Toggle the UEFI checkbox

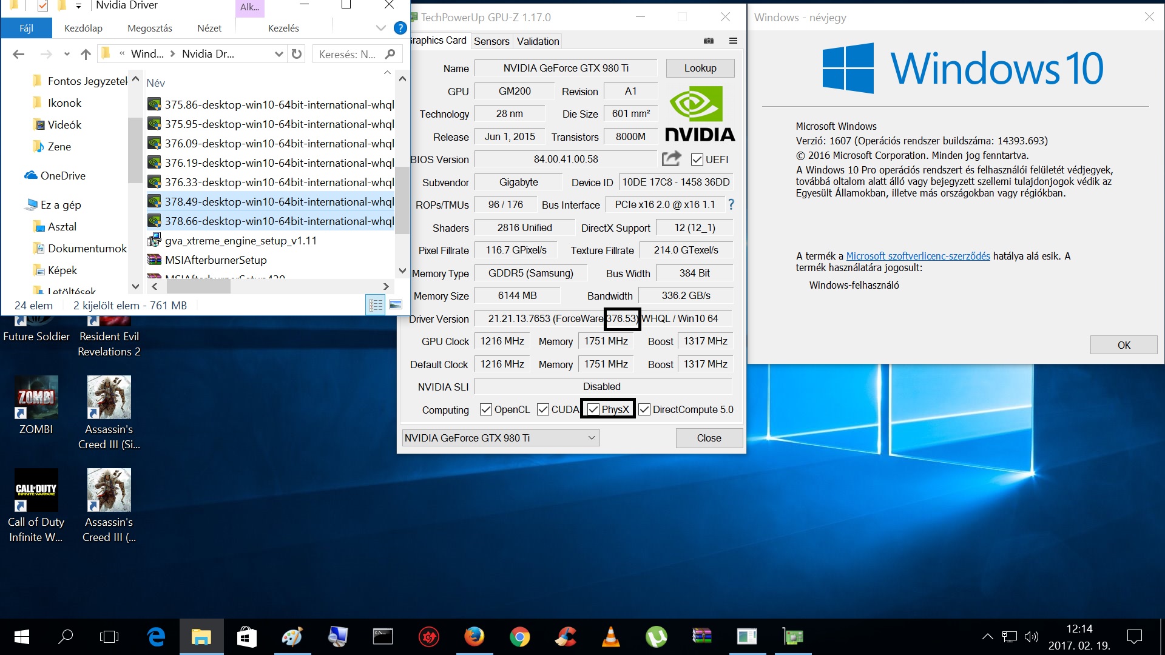697,160
